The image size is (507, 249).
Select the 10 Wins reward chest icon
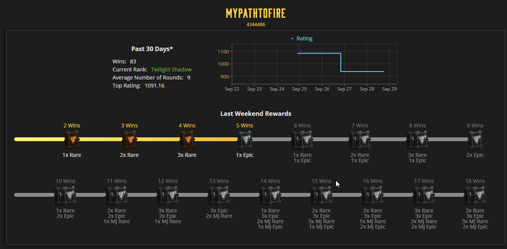click(65, 195)
